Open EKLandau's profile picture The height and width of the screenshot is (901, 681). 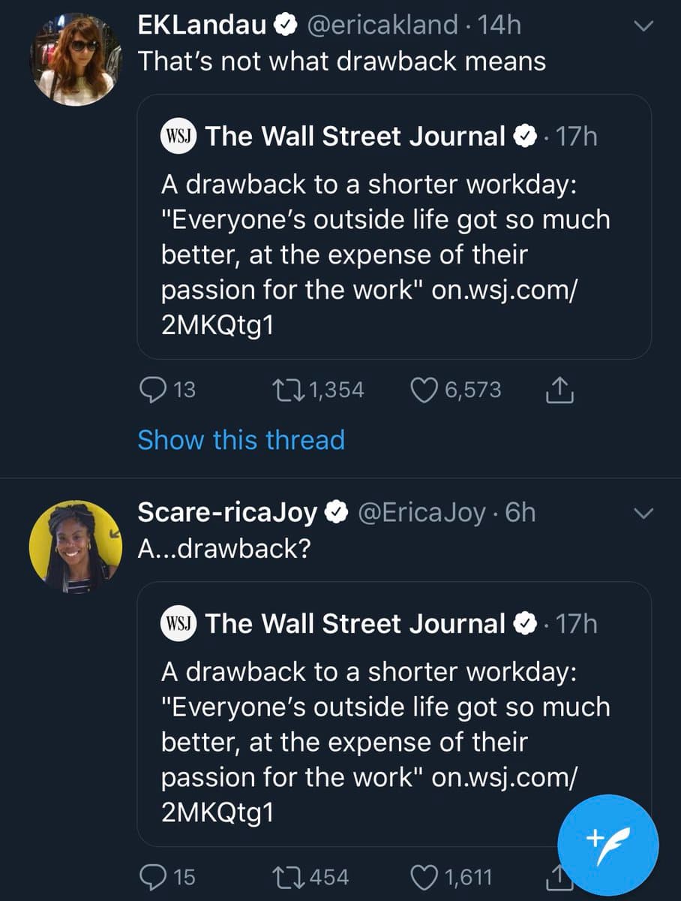[x=76, y=57]
